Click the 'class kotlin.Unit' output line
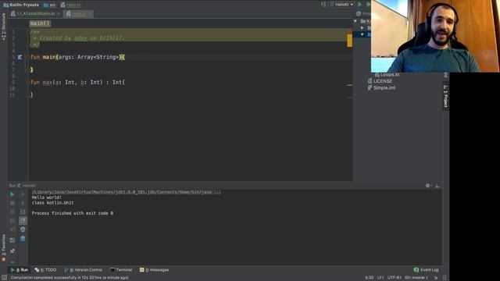The width and height of the screenshot is (500, 281). (x=52, y=203)
